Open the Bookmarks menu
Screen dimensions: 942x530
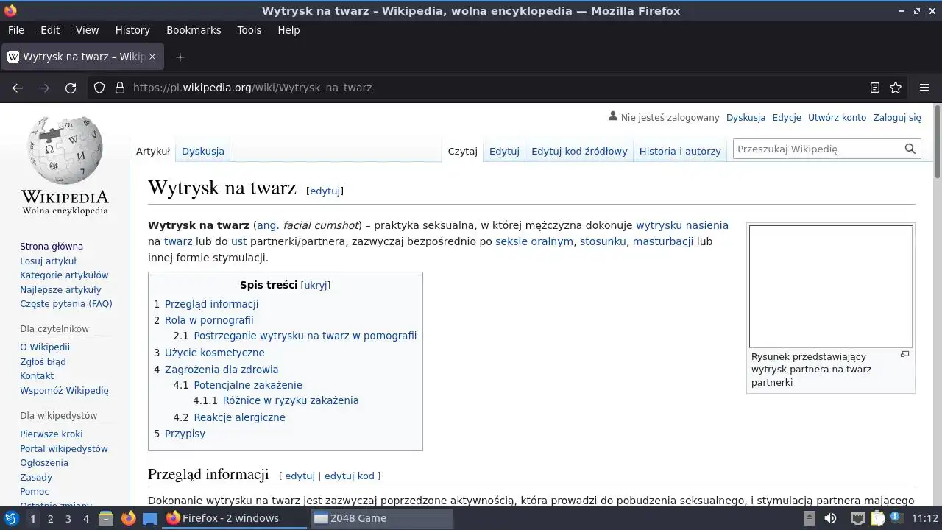(x=194, y=30)
